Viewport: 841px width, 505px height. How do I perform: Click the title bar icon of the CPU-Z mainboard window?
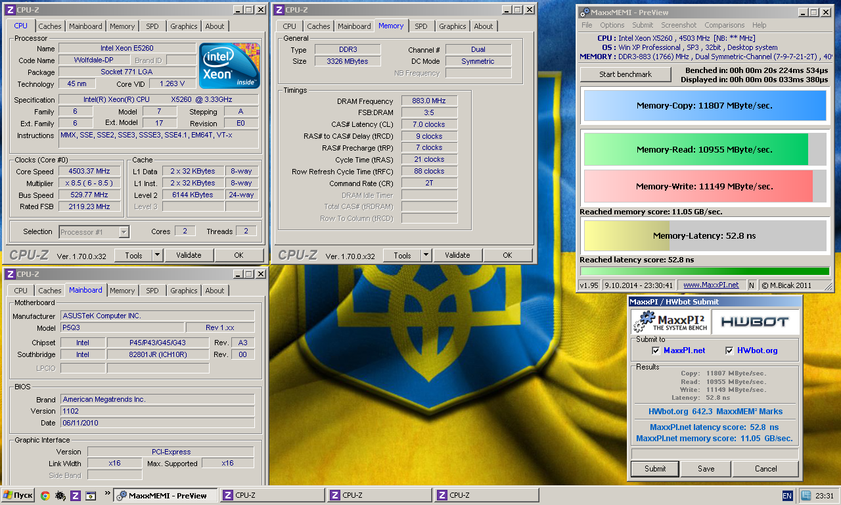(10, 274)
